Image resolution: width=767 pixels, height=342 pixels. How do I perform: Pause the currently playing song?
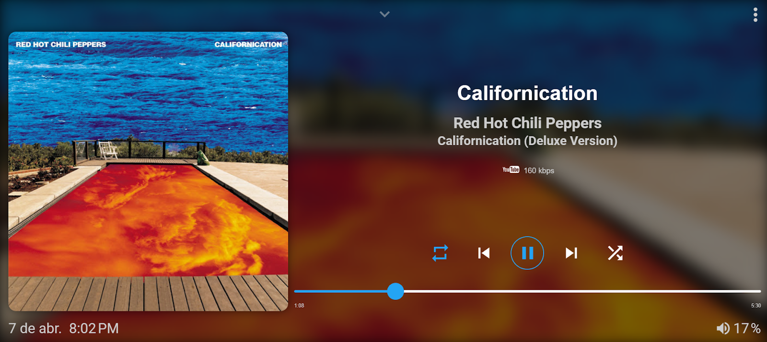[527, 253]
